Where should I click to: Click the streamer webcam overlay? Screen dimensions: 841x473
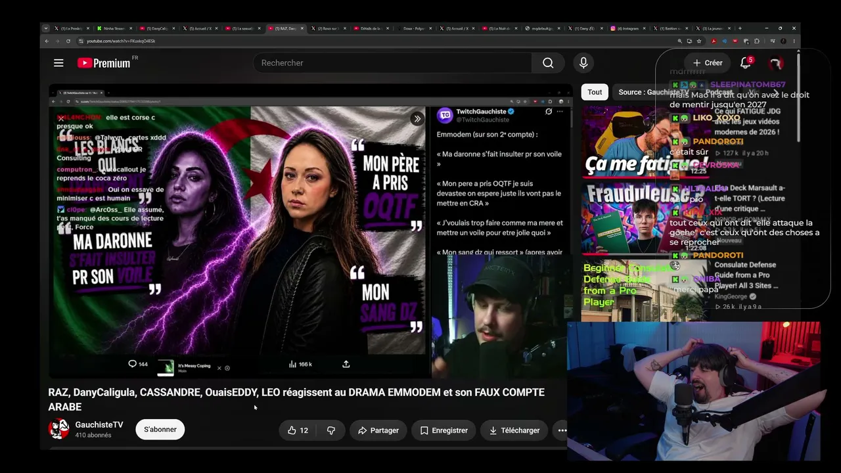[x=694, y=392]
